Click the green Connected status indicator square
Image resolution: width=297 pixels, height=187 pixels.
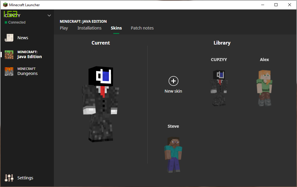6,22
